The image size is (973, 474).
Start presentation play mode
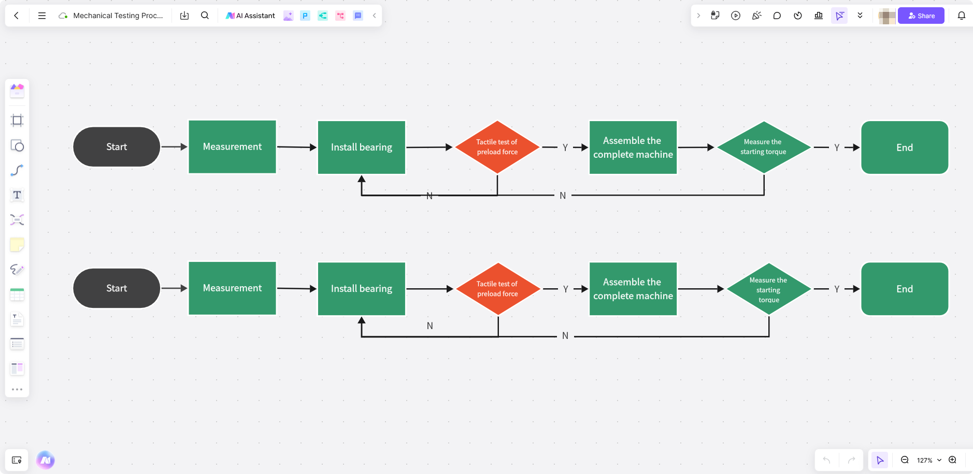736,16
